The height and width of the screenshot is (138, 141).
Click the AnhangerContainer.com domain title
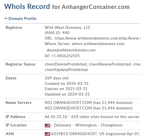[x=96, y=7]
